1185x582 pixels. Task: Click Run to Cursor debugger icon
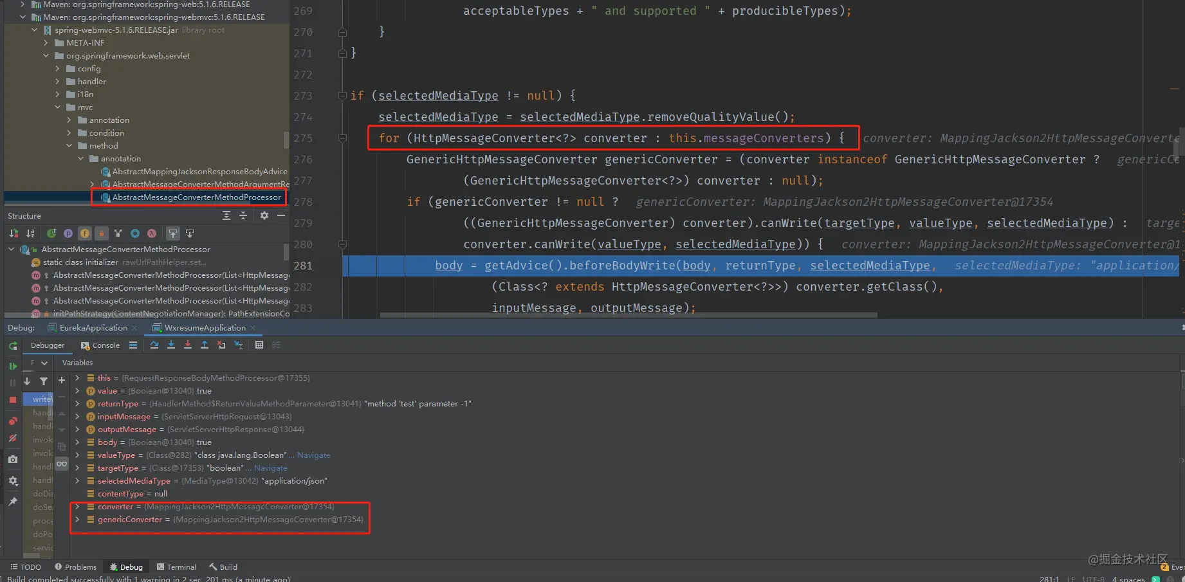[x=239, y=345]
